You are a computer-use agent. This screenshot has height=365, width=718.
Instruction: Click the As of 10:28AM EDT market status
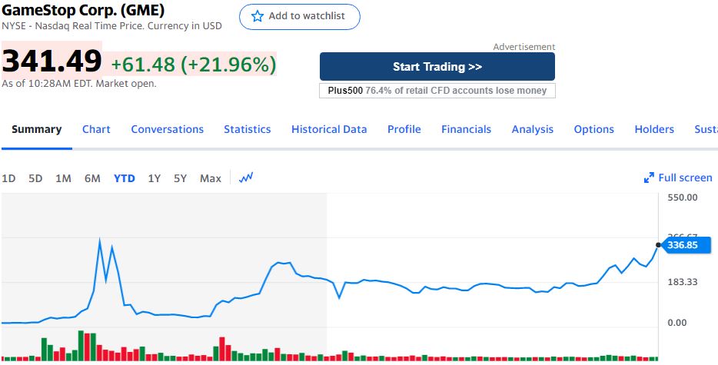[78, 84]
